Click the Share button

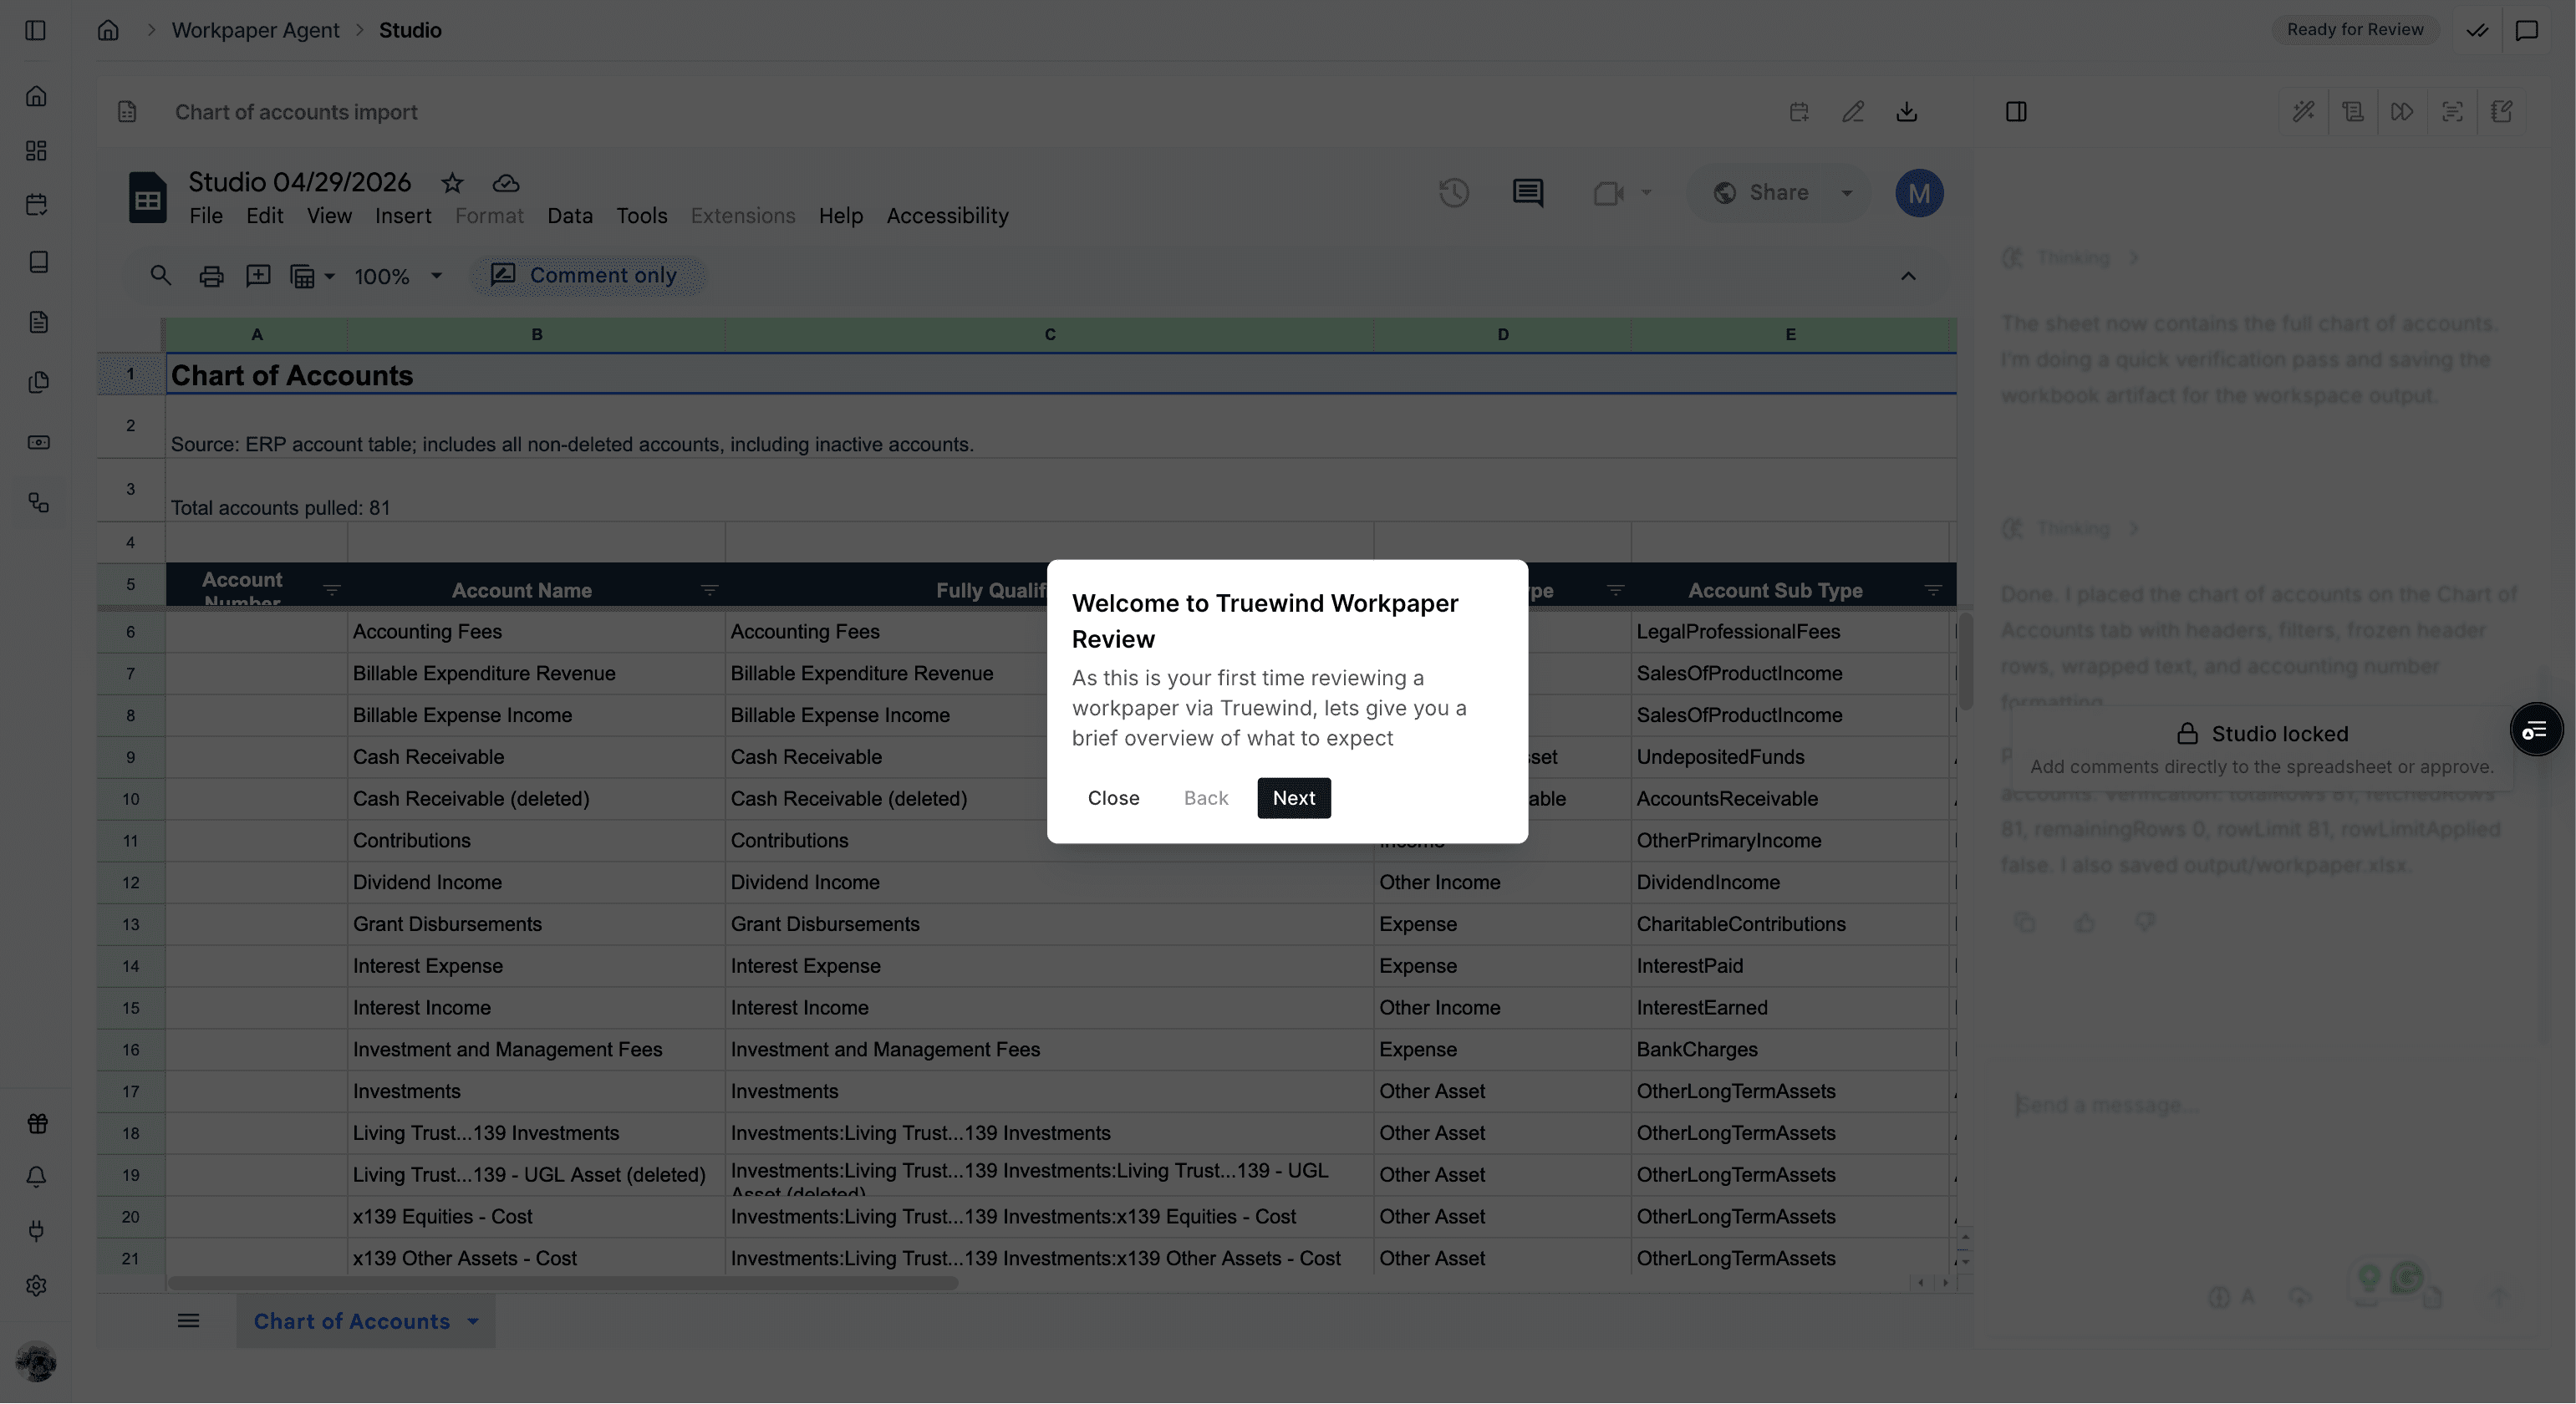click(x=1760, y=193)
